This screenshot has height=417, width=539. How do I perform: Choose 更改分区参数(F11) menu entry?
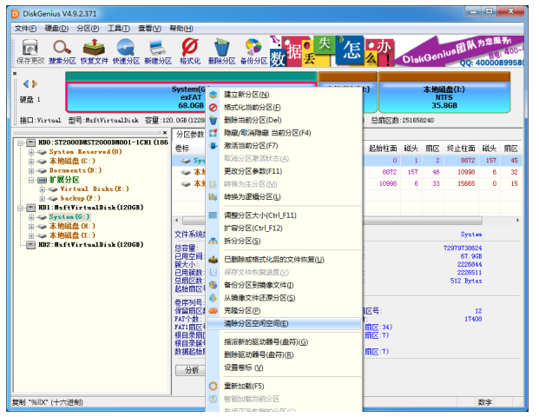pyautogui.click(x=284, y=171)
